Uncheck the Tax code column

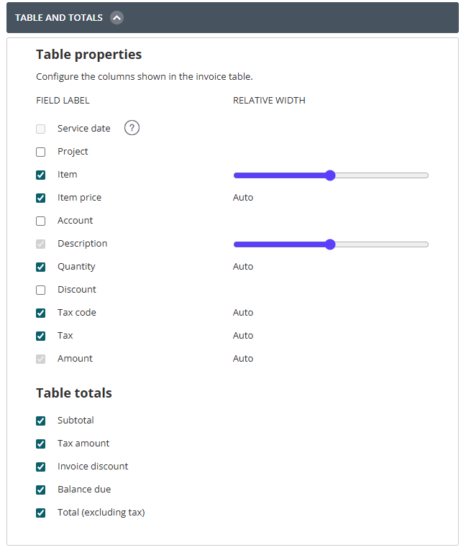click(41, 313)
